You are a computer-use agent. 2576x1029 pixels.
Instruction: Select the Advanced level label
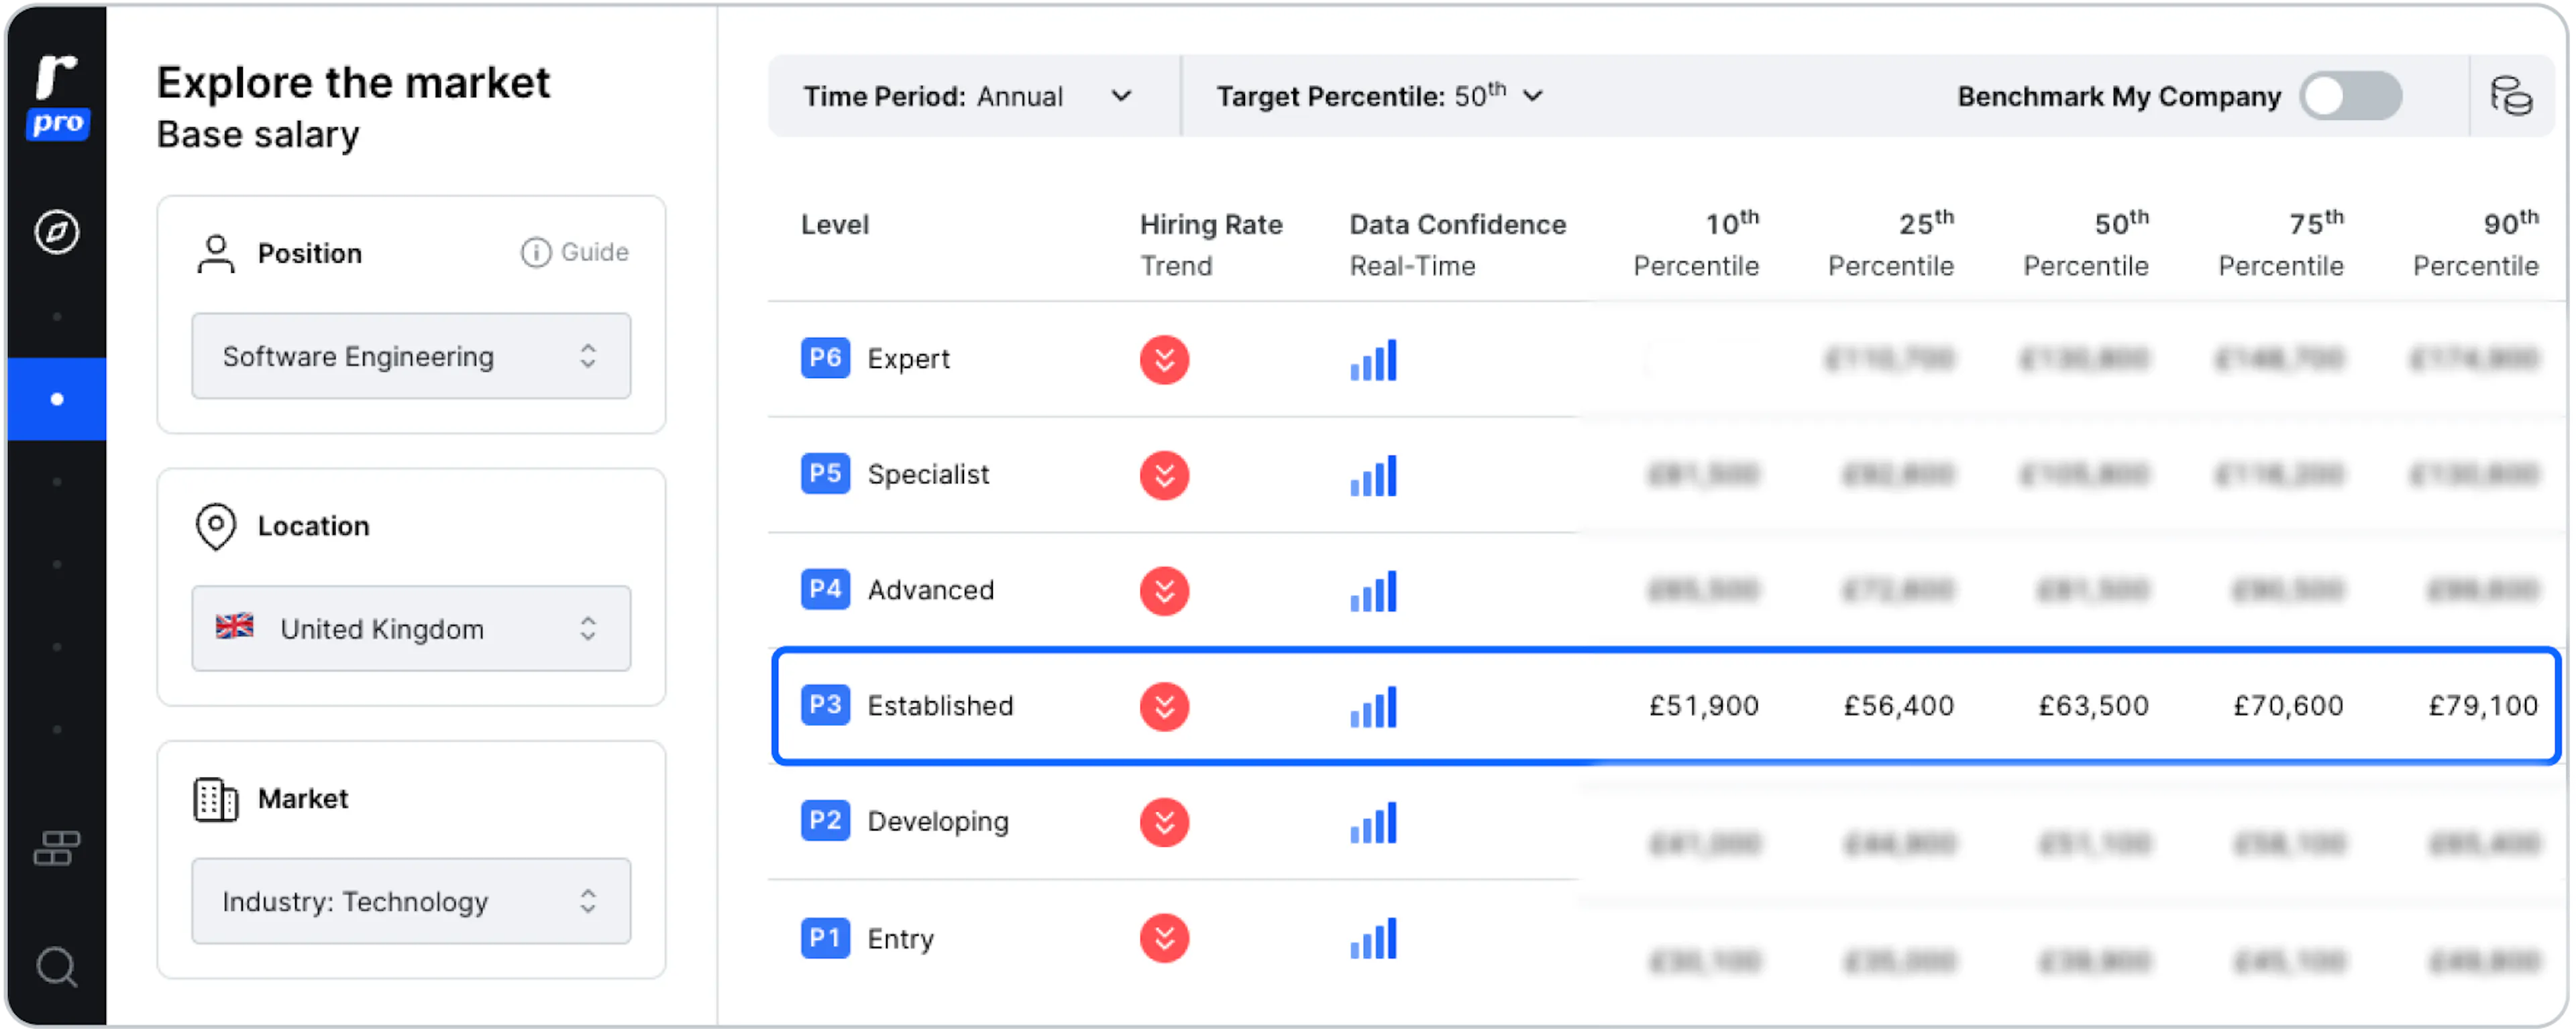[931, 591]
